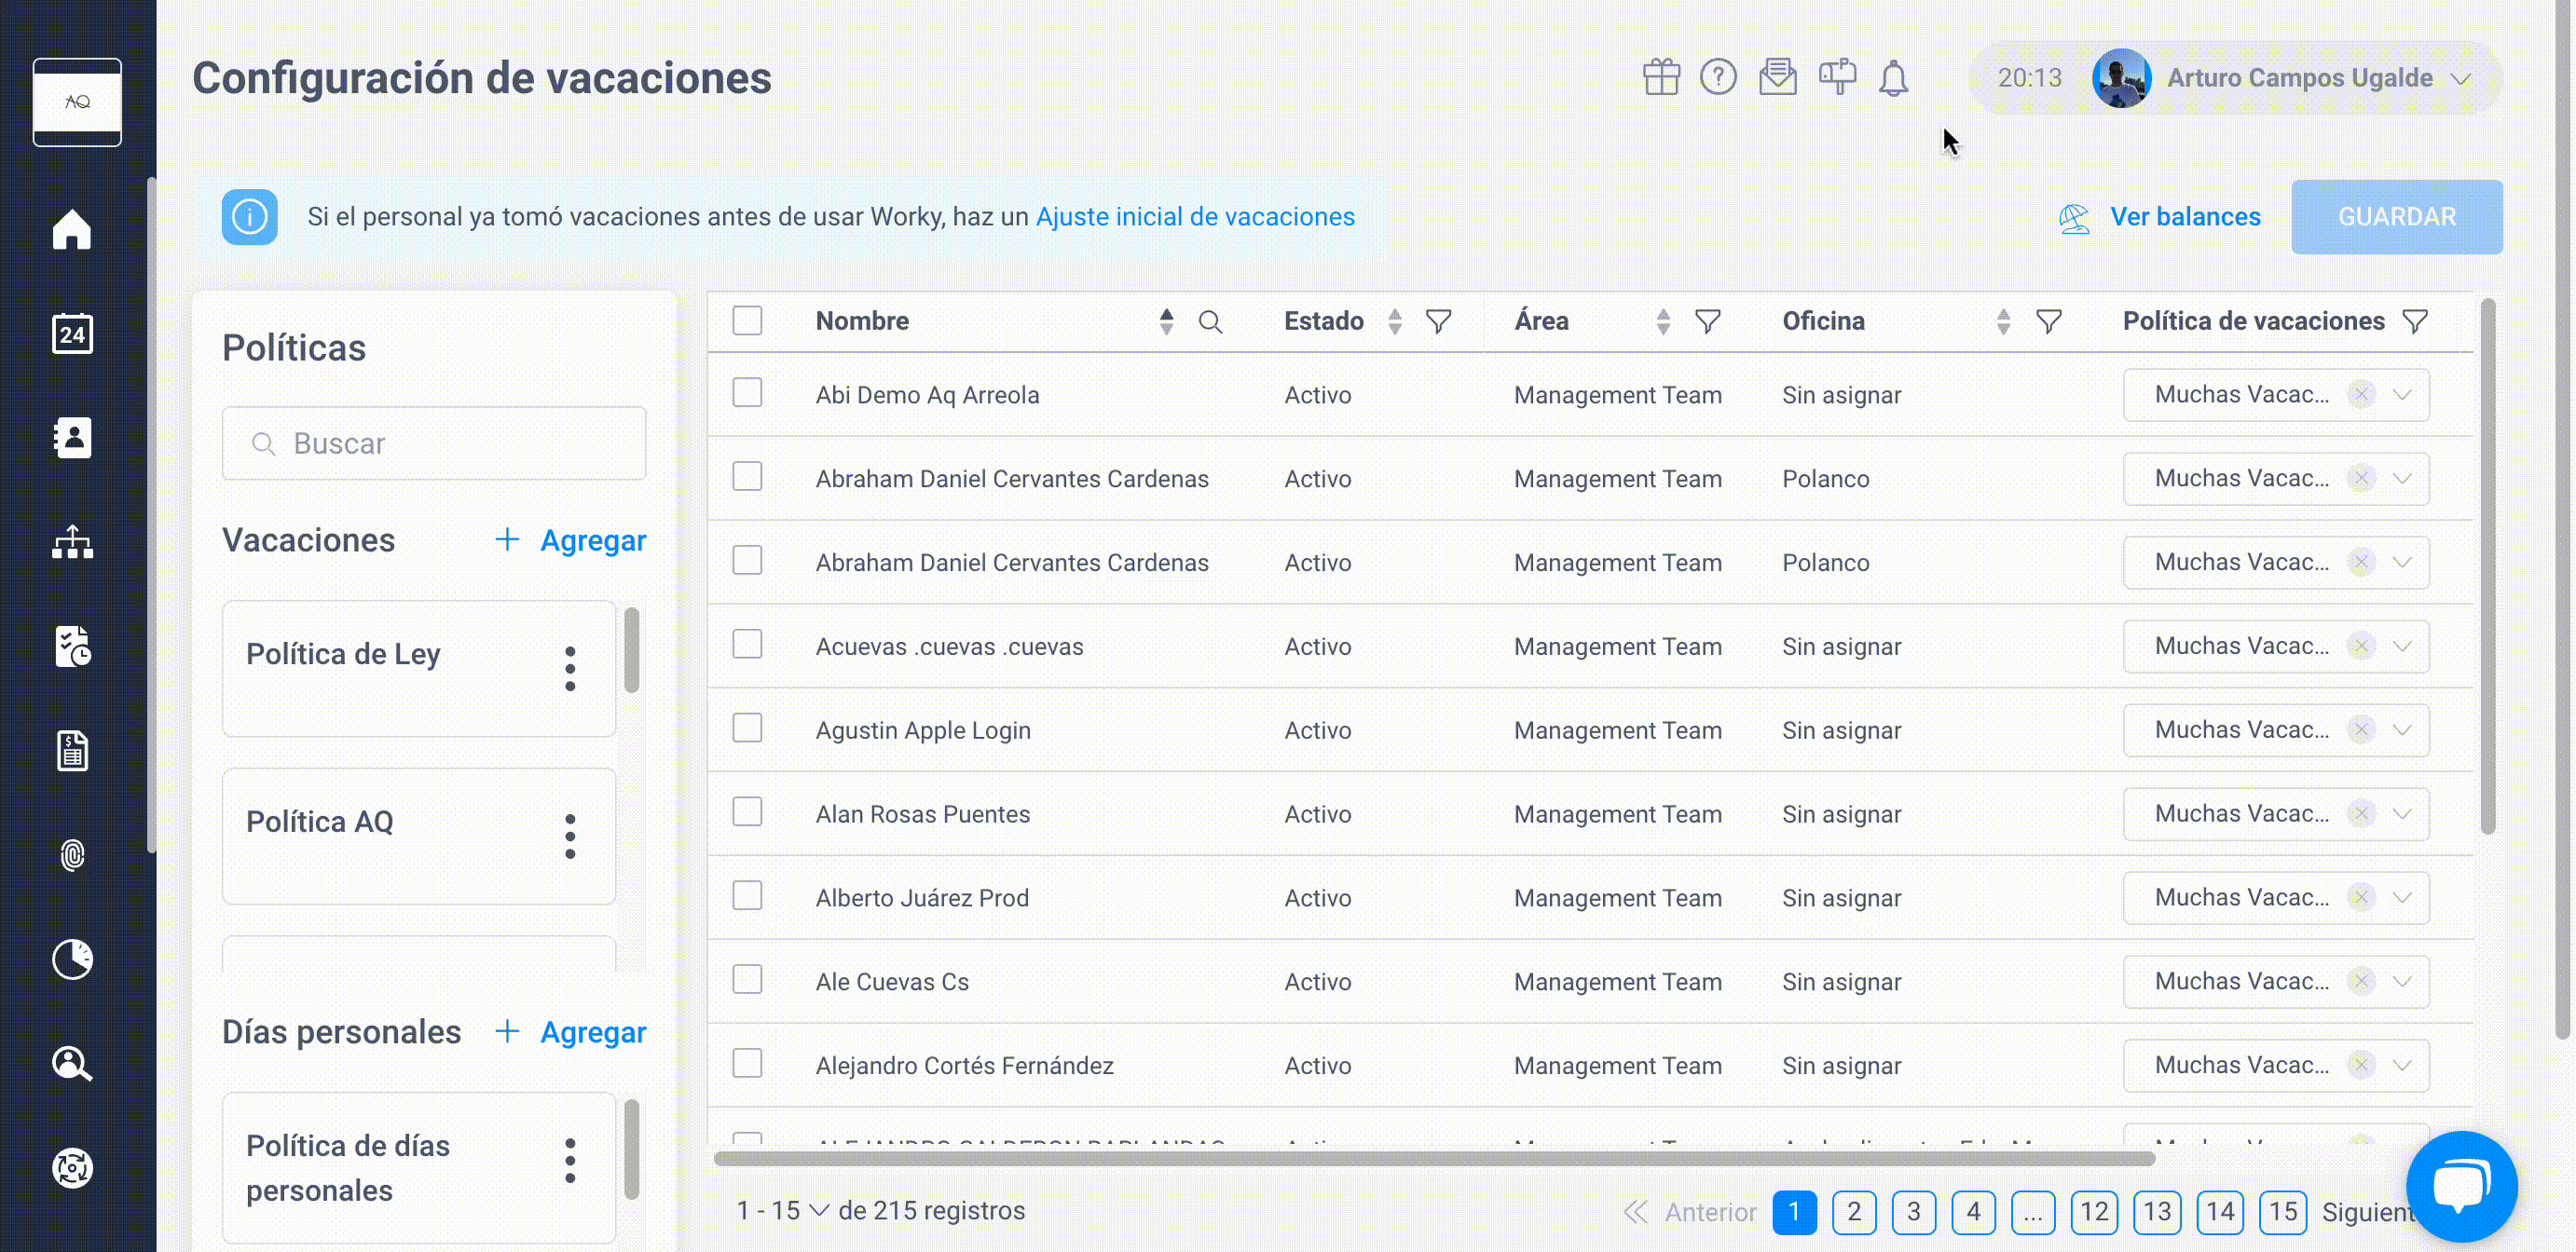The height and width of the screenshot is (1252, 2576).
Task: Open three-dot menu for Política de Ley
Action: [570, 669]
